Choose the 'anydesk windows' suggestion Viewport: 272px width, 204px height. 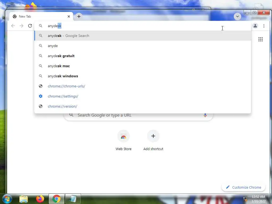click(143, 76)
